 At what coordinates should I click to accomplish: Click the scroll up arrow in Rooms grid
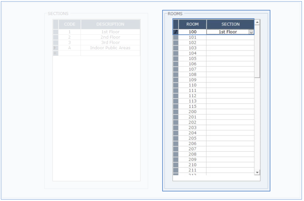coord(257,22)
